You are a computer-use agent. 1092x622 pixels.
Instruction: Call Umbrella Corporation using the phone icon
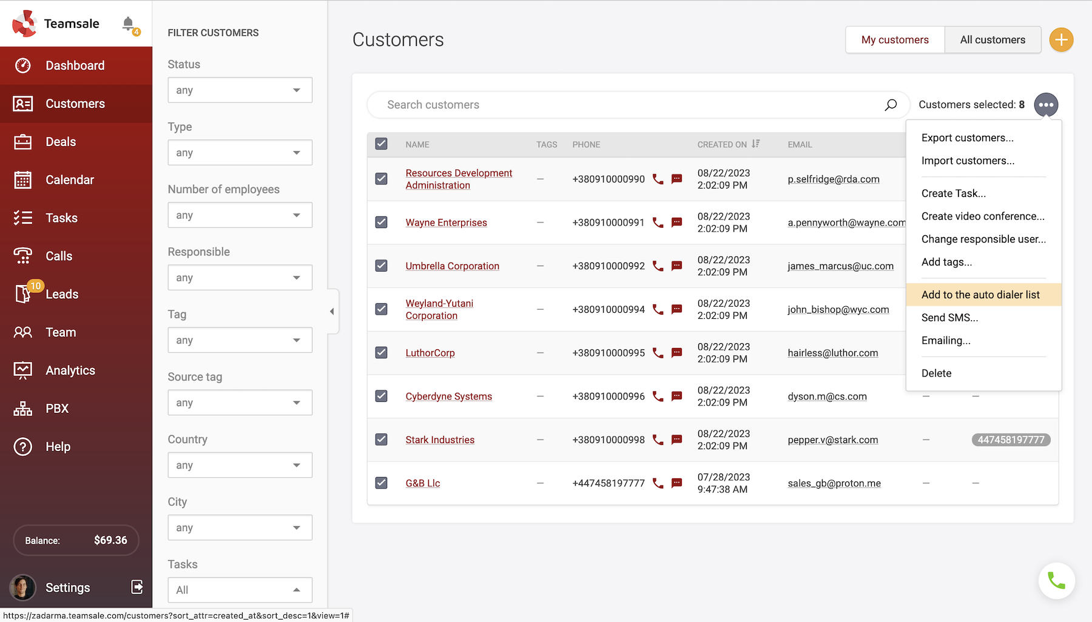(658, 266)
